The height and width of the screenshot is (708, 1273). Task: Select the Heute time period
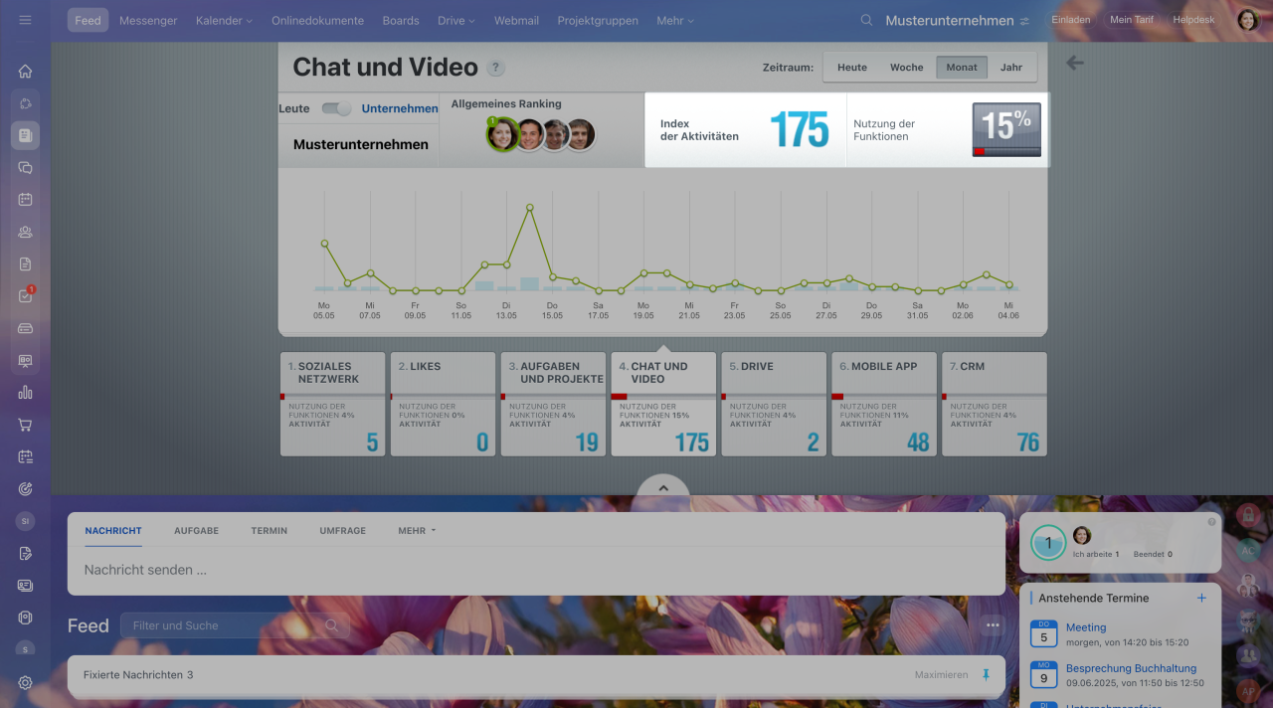(x=852, y=68)
